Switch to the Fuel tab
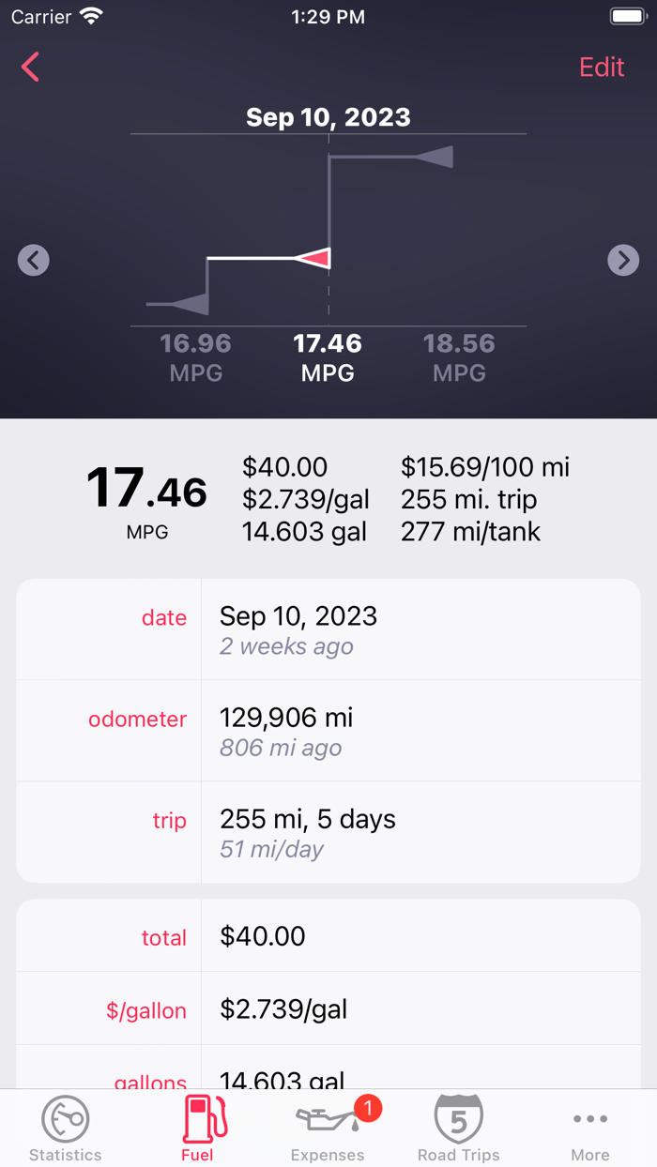 tap(203, 1128)
